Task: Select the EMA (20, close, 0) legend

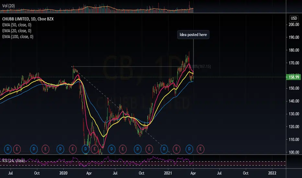Action: point(17,31)
